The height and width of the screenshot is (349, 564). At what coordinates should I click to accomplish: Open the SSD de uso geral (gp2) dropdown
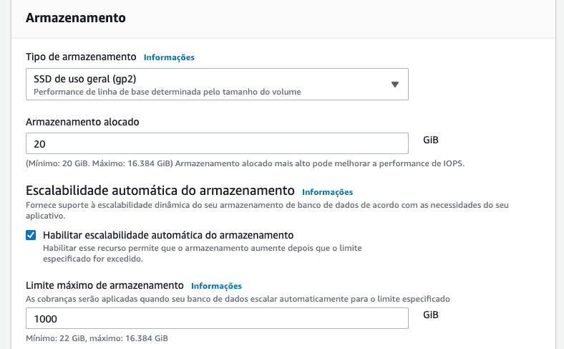tap(215, 84)
